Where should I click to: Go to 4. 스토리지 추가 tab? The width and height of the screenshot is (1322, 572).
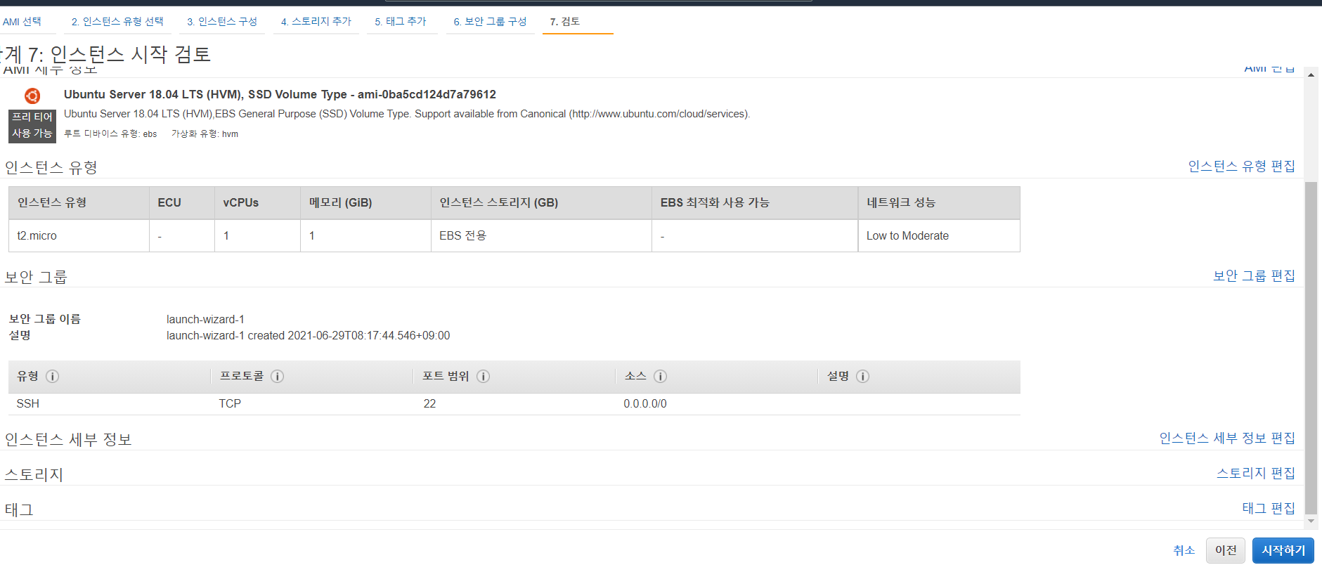[316, 22]
